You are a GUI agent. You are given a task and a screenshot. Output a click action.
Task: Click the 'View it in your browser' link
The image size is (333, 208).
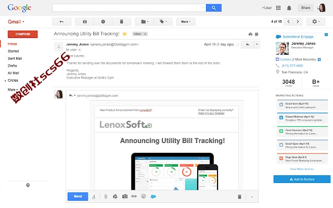tap(211, 113)
